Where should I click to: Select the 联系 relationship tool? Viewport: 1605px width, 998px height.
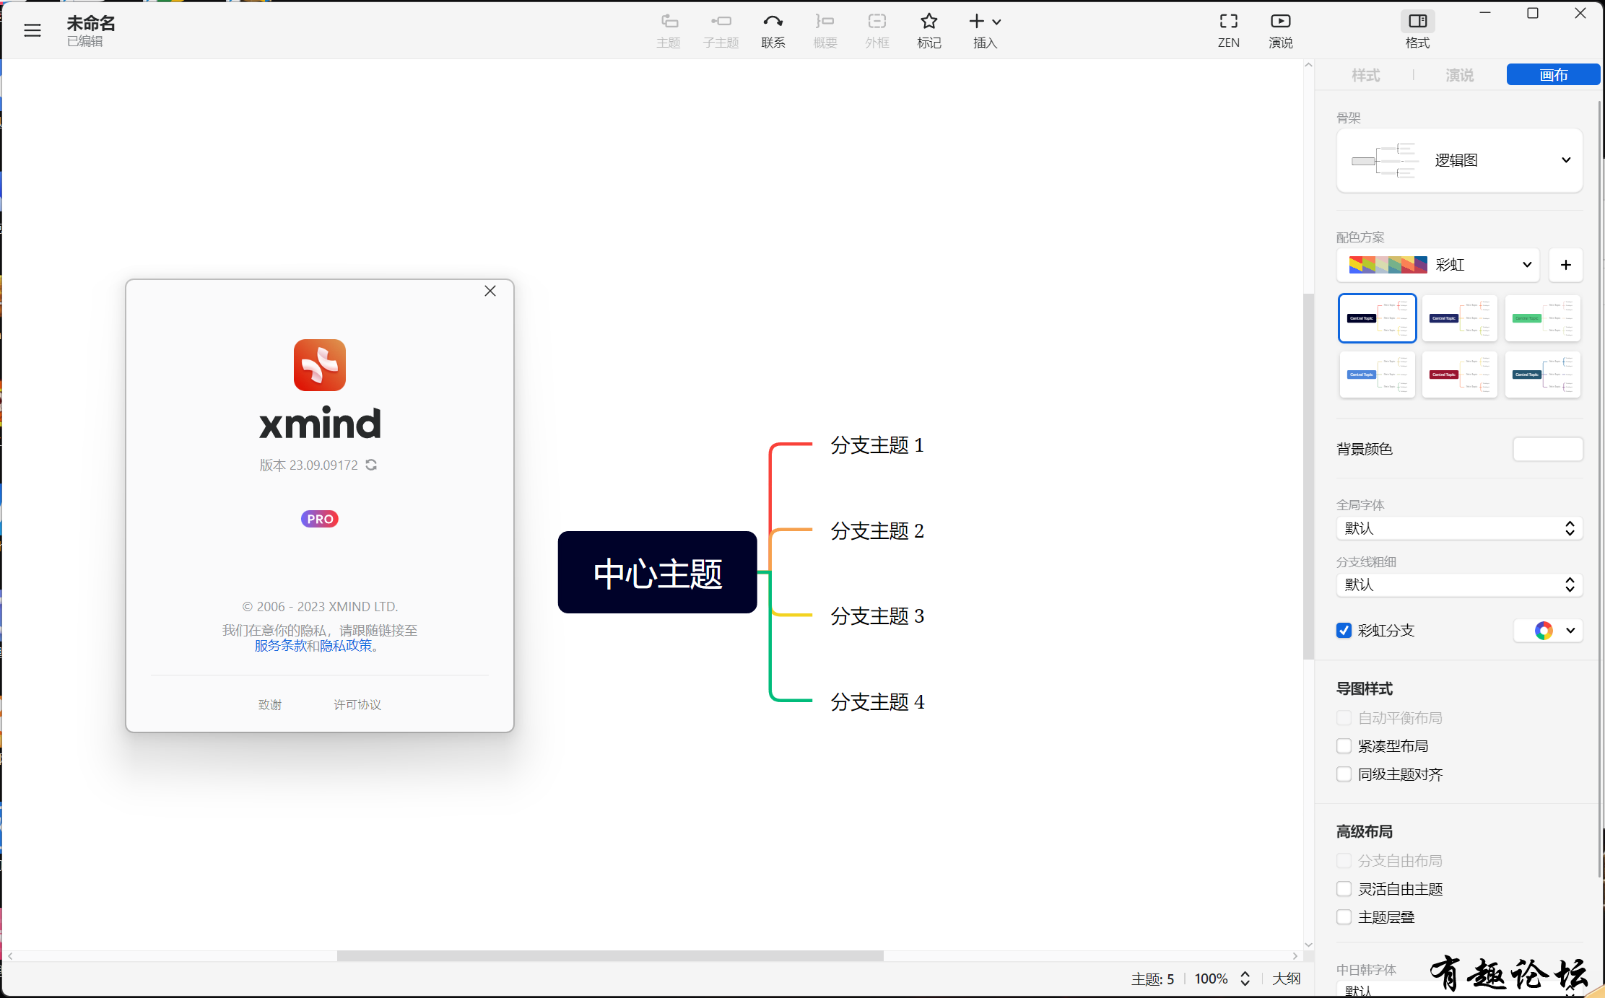(773, 31)
